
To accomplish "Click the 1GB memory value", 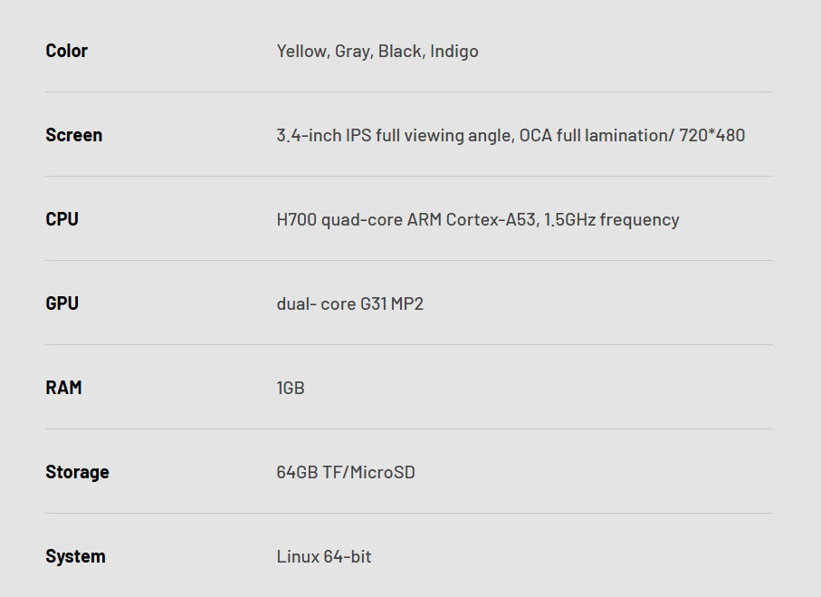I will click(291, 389).
